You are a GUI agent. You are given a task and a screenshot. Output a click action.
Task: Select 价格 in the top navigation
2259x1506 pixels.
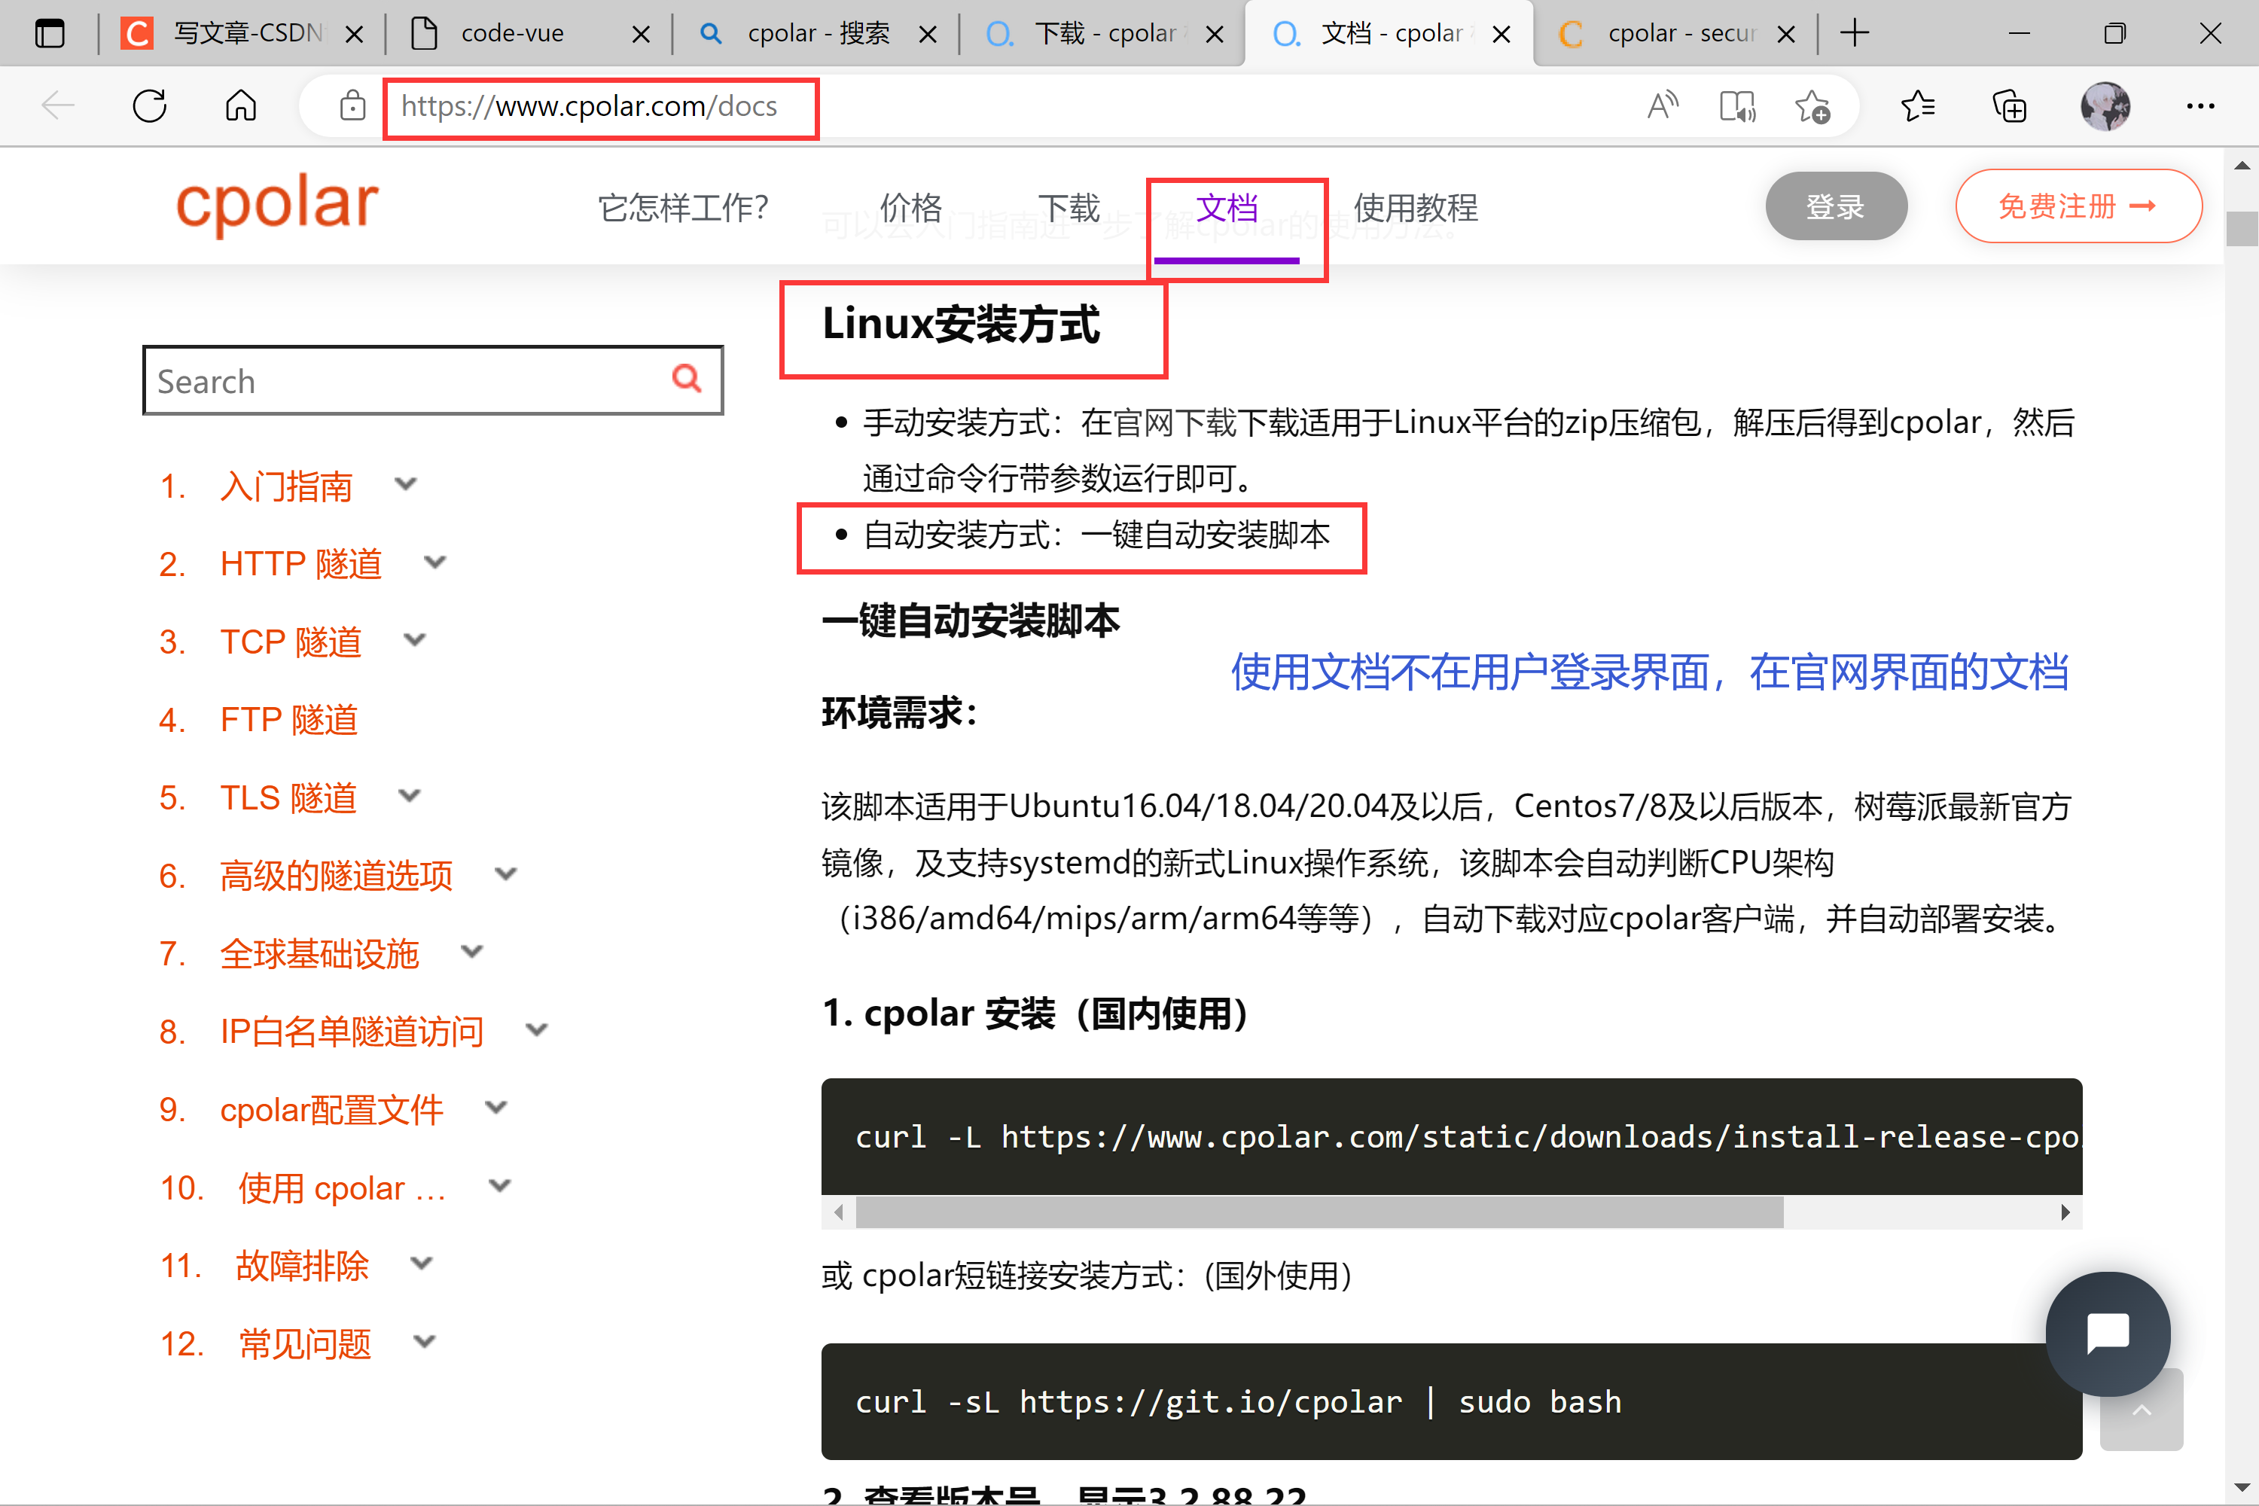pyautogui.click(x=909, y=206)
